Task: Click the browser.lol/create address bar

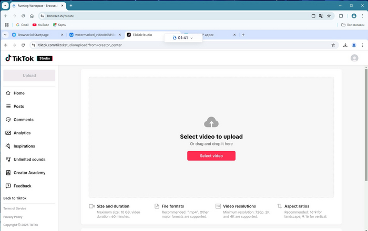Action: 173,16
